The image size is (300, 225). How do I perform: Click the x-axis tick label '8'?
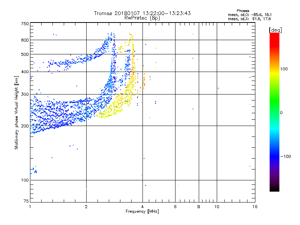[x=199, y=207]
